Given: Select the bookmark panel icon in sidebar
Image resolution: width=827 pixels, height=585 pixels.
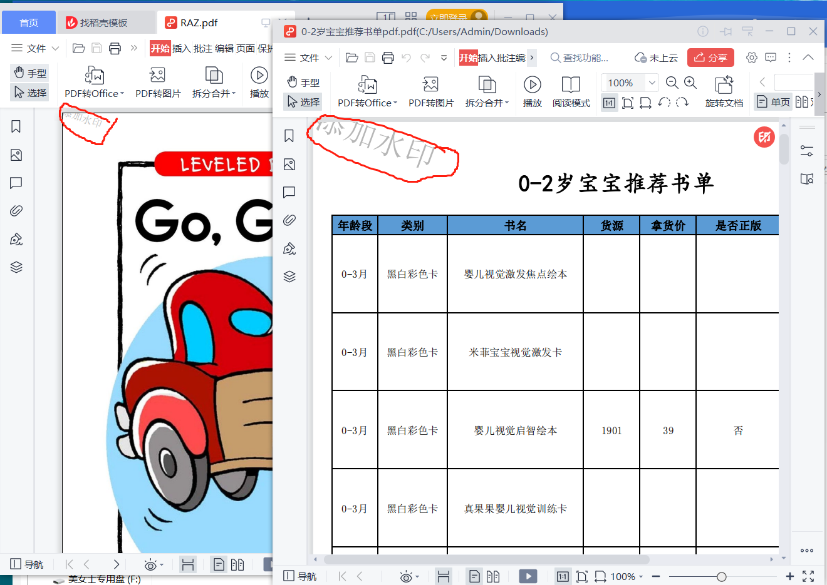Looking at the screenshot, I should (289, 136).
